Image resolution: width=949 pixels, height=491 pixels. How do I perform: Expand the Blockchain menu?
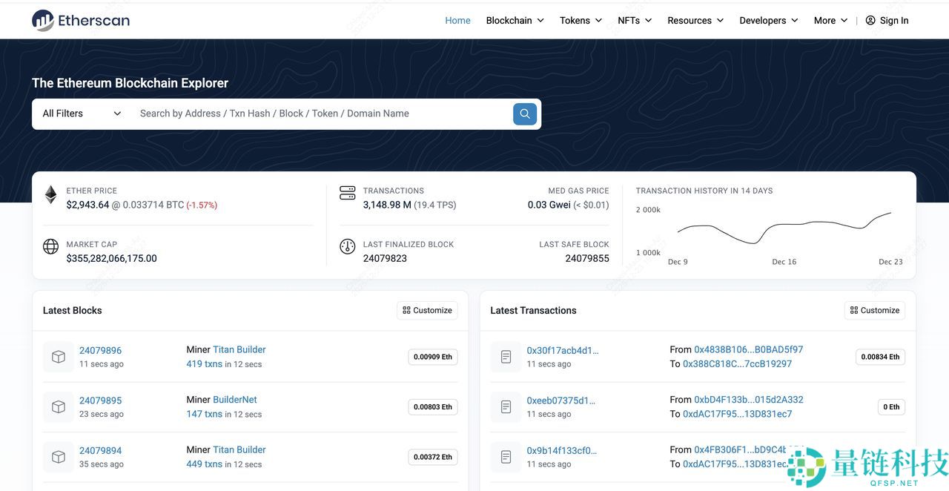pyautogui.click(x=515, y=21)
